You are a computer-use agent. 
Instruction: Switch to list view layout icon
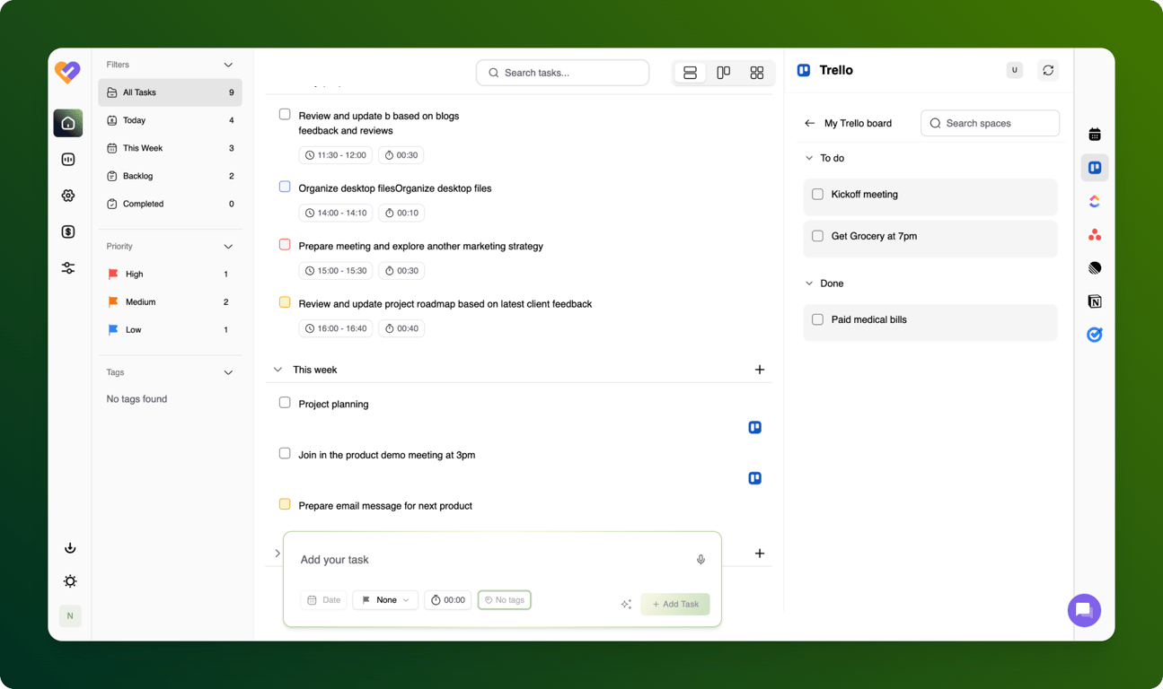pyautogui.click(x=690, y=73)
